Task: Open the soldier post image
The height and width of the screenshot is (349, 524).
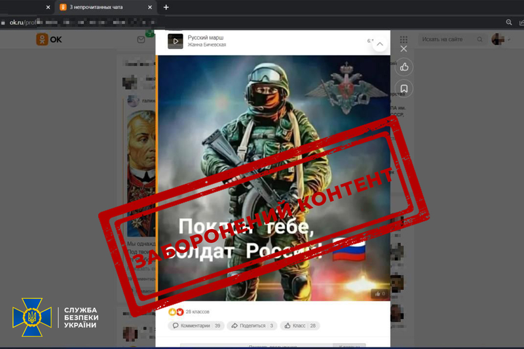Action: [274, 178]
